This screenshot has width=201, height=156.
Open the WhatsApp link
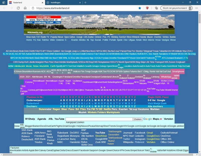click(166, 77)
